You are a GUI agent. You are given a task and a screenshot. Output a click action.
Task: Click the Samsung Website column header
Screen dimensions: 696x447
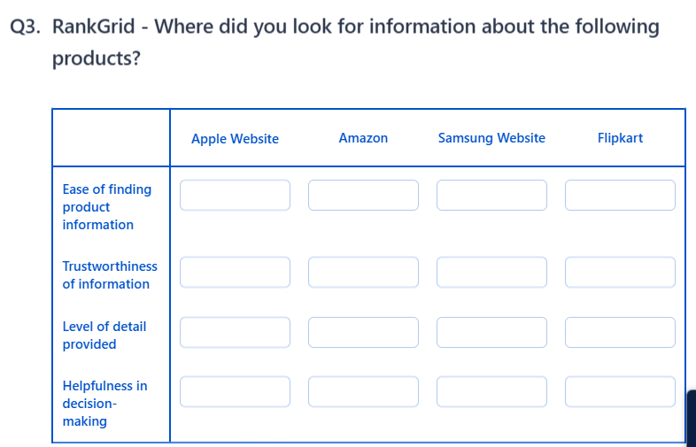coord(491,138)
